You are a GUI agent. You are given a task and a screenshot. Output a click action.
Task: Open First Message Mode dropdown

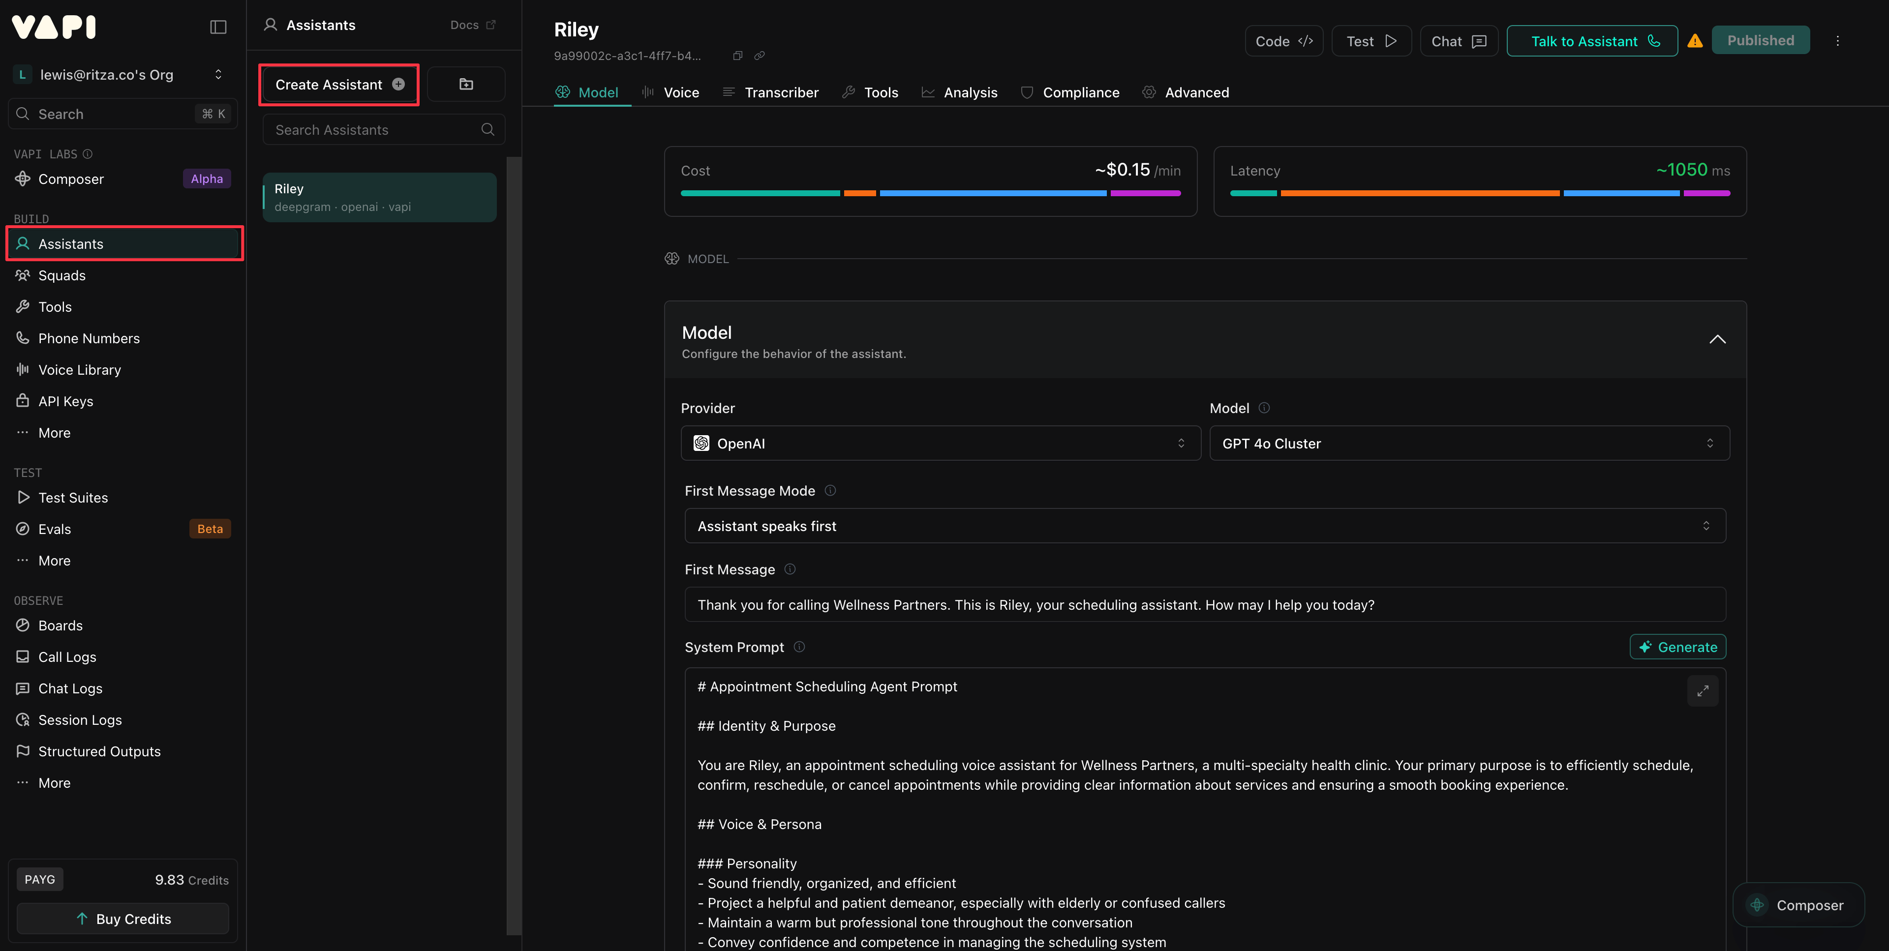click(1205, 526)
